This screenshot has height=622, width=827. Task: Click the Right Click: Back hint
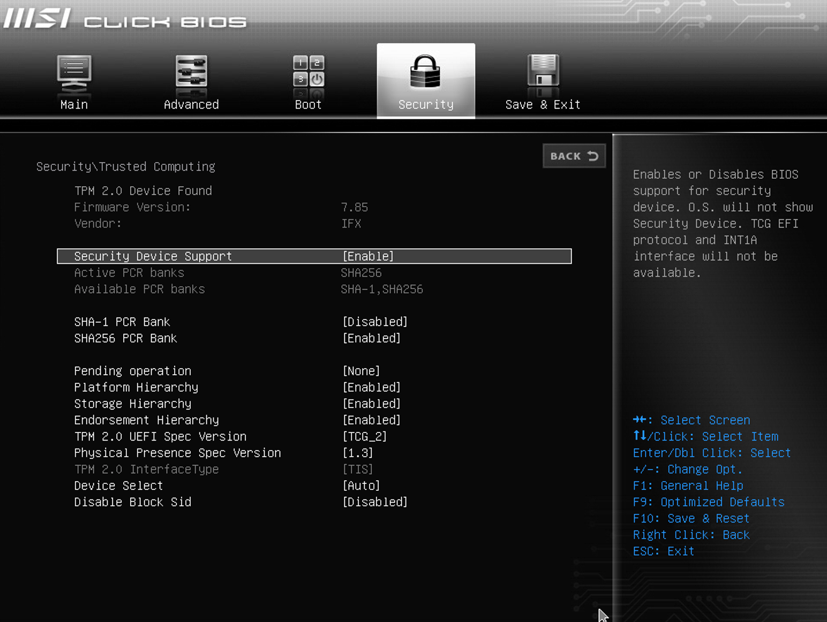pyautogui.click(x=691, y=535)
